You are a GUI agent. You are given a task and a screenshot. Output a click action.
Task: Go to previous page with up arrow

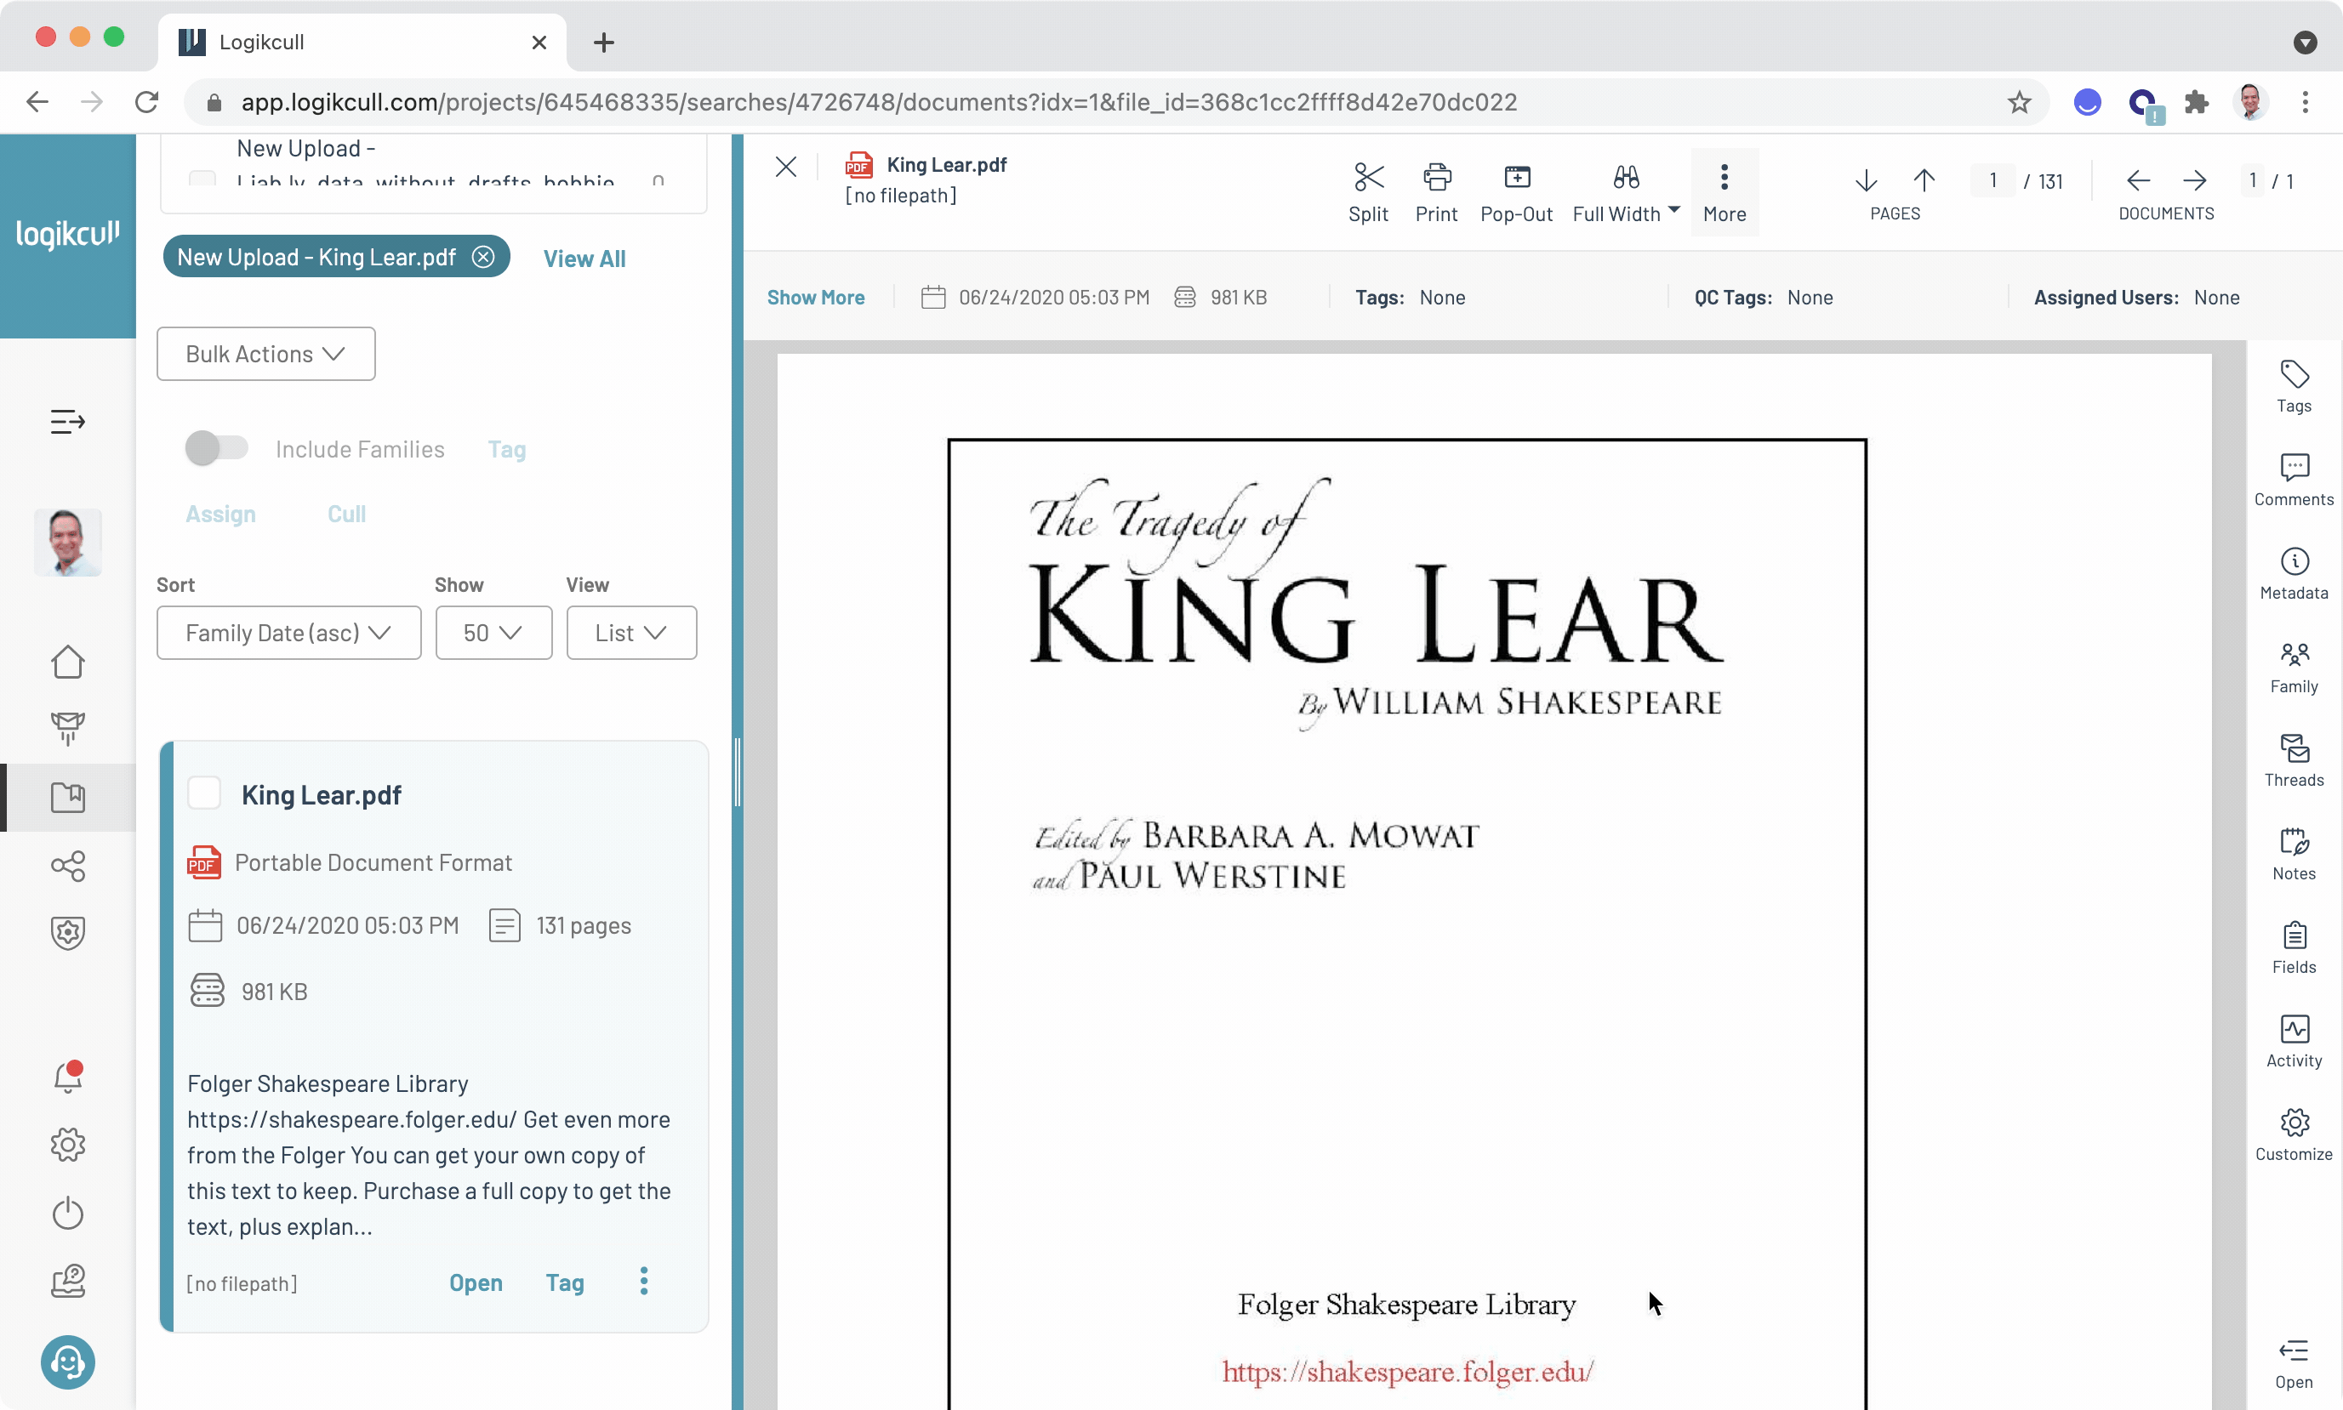[1924, 180]
